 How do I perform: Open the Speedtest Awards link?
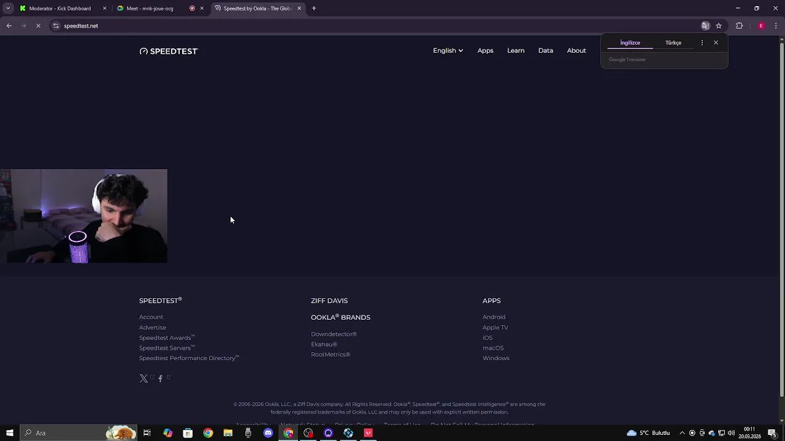[167, 337]
